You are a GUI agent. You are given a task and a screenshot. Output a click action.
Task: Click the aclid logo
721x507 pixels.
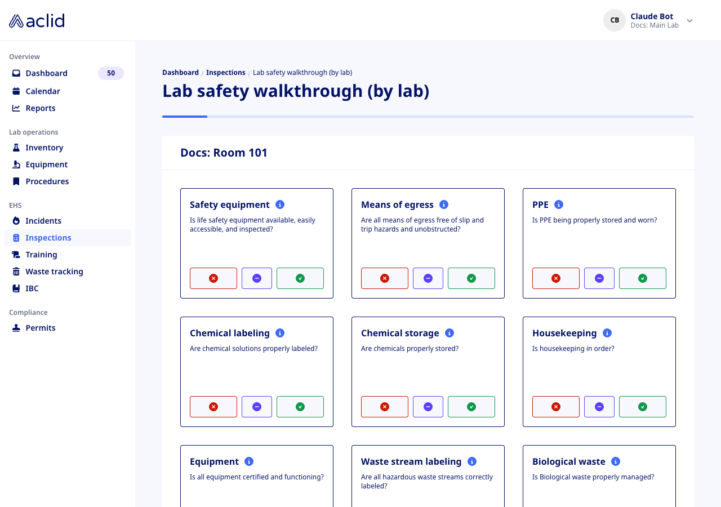pos(37,21)
